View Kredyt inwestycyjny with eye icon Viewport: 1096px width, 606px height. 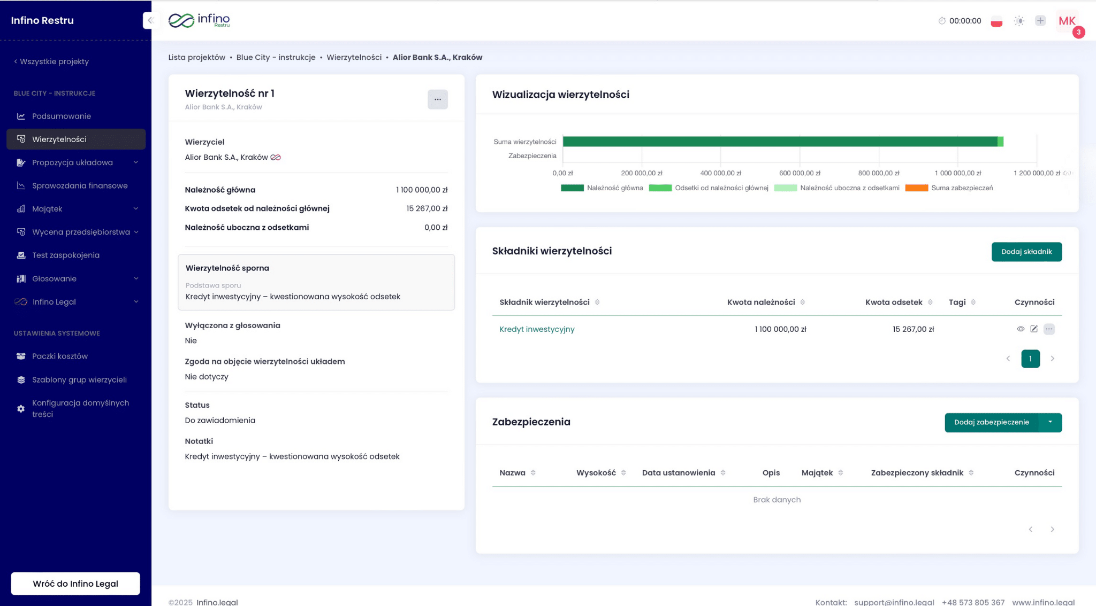point(1021,329)
